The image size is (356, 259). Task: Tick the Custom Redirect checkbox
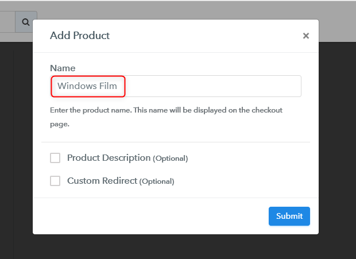click(55, 181)
